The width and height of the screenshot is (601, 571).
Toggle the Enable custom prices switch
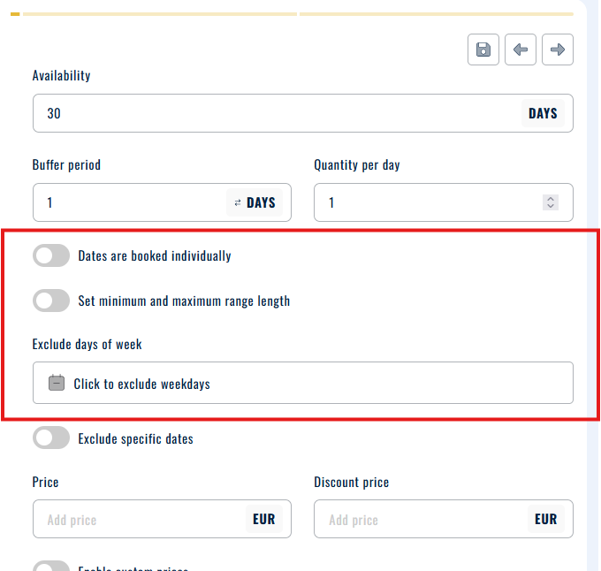point(51,566)
